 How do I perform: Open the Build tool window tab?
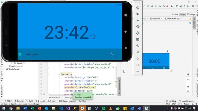pyautogui.click(x=30, y=101)
